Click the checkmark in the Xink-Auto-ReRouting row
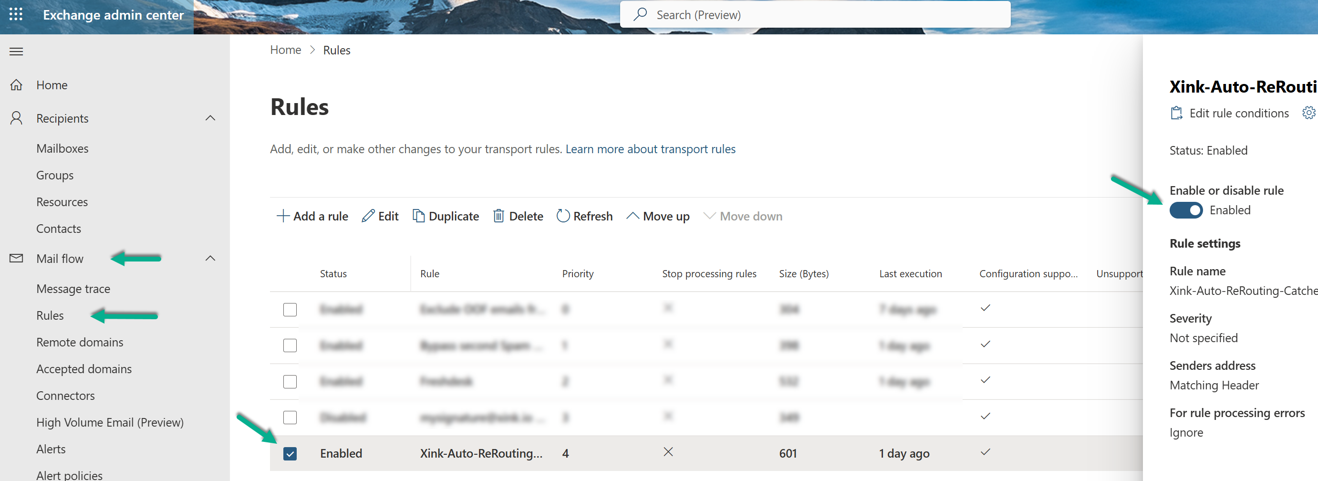Screen dimensions: 1318x481 pyautogui.click(x=986, y=452)
